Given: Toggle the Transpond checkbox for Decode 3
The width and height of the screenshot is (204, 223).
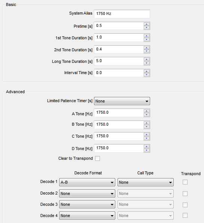Looking at the screenshot, I should coord(185,205).
